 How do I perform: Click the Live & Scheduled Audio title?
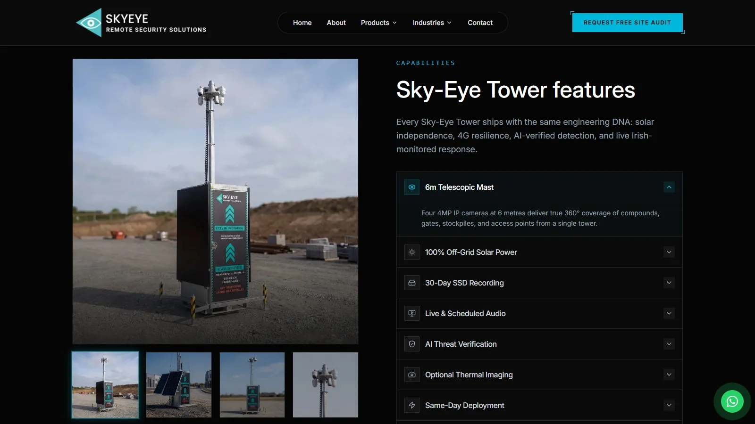point(465,313)
